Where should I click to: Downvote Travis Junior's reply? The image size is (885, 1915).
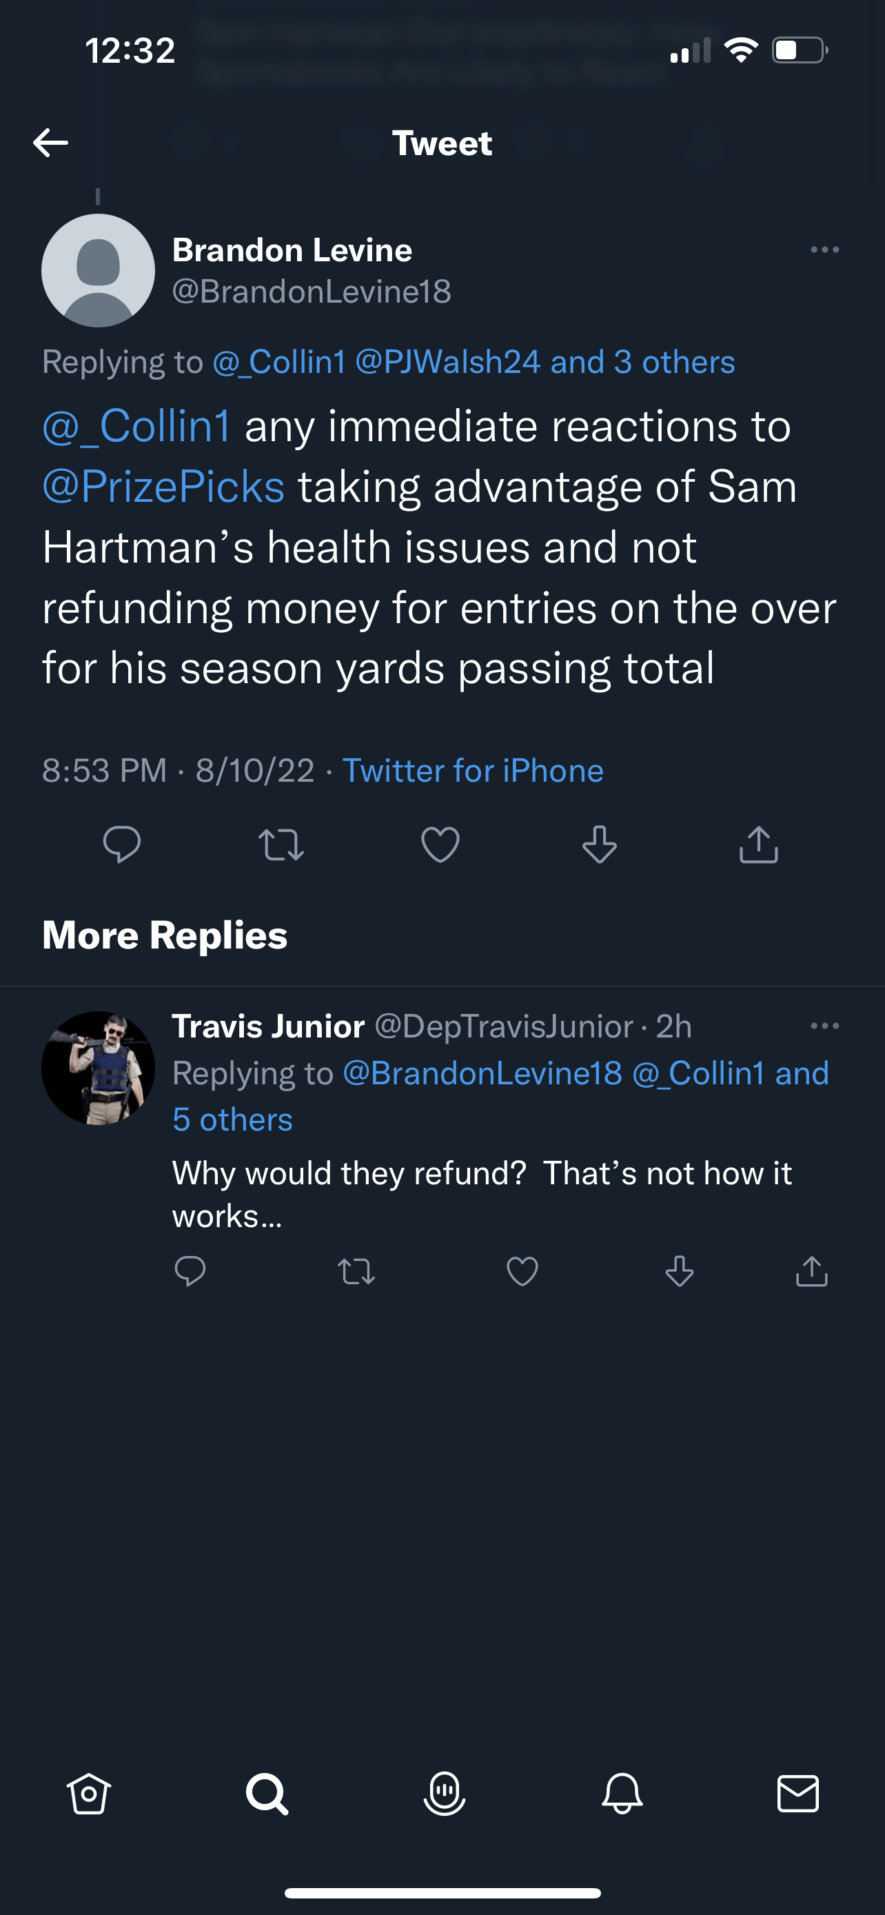coord(679,1271)
